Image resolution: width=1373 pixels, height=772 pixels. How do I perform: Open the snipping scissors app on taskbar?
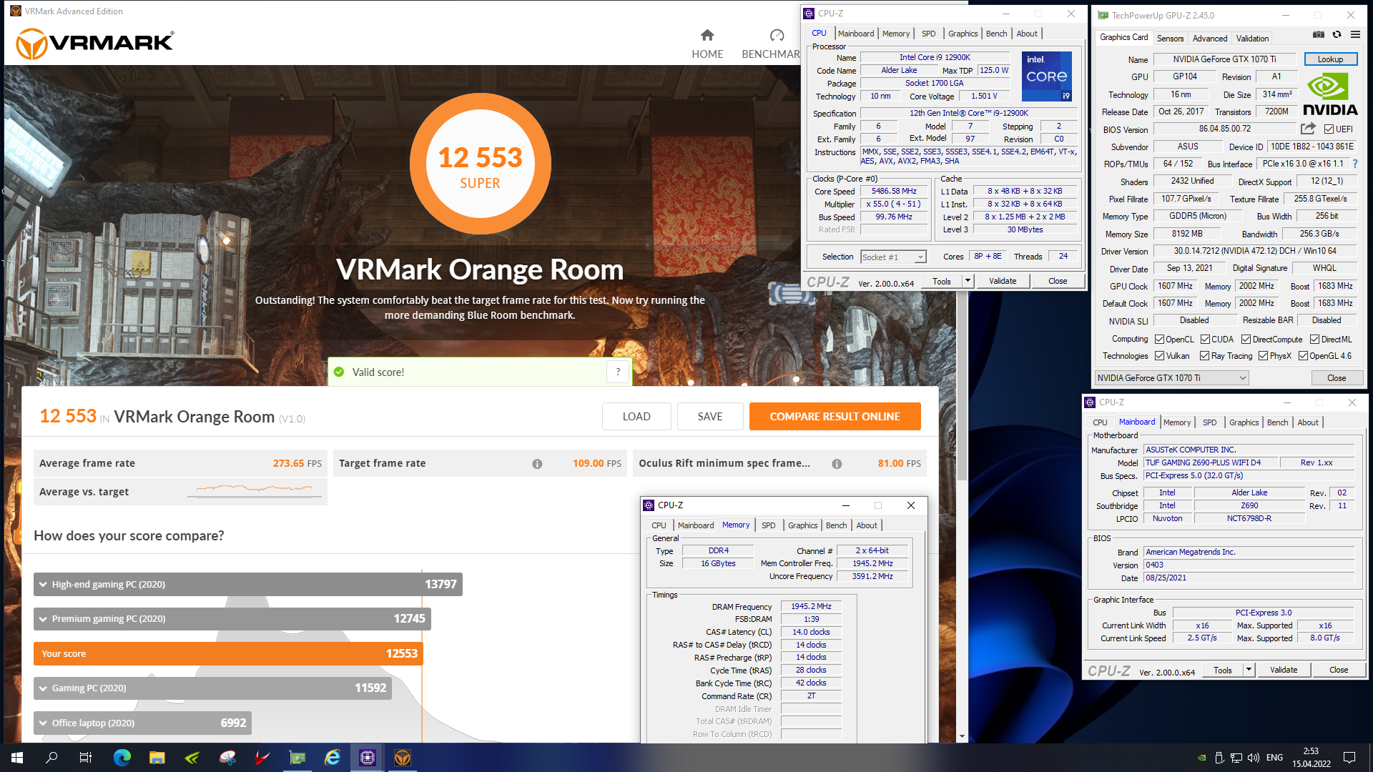(x=227, y=758)
